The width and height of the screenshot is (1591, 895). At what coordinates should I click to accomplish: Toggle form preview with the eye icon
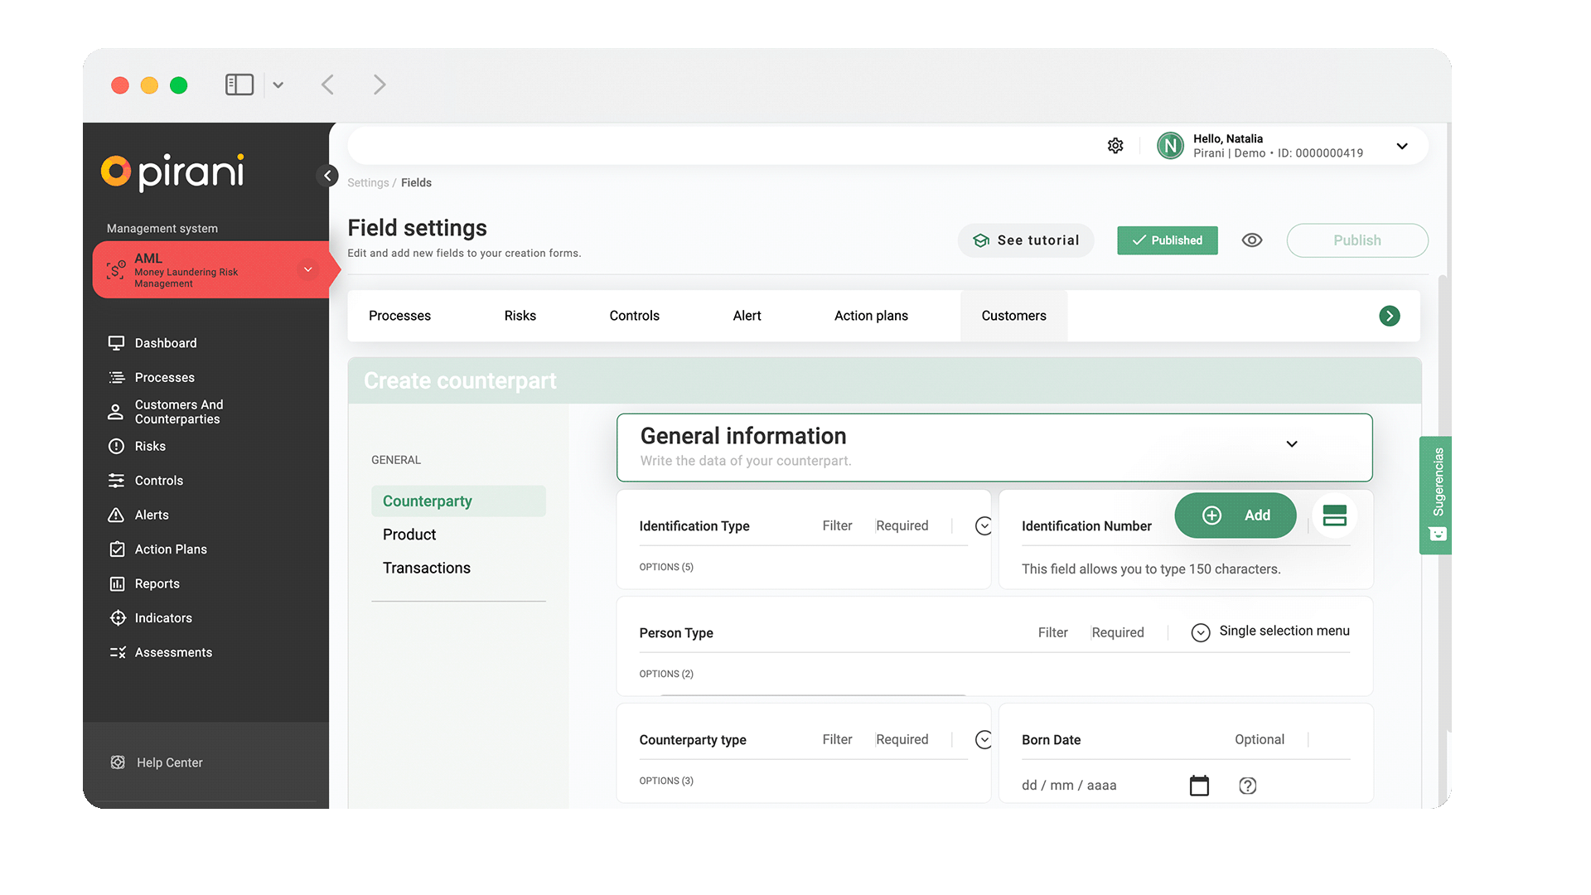(1251, 239)
